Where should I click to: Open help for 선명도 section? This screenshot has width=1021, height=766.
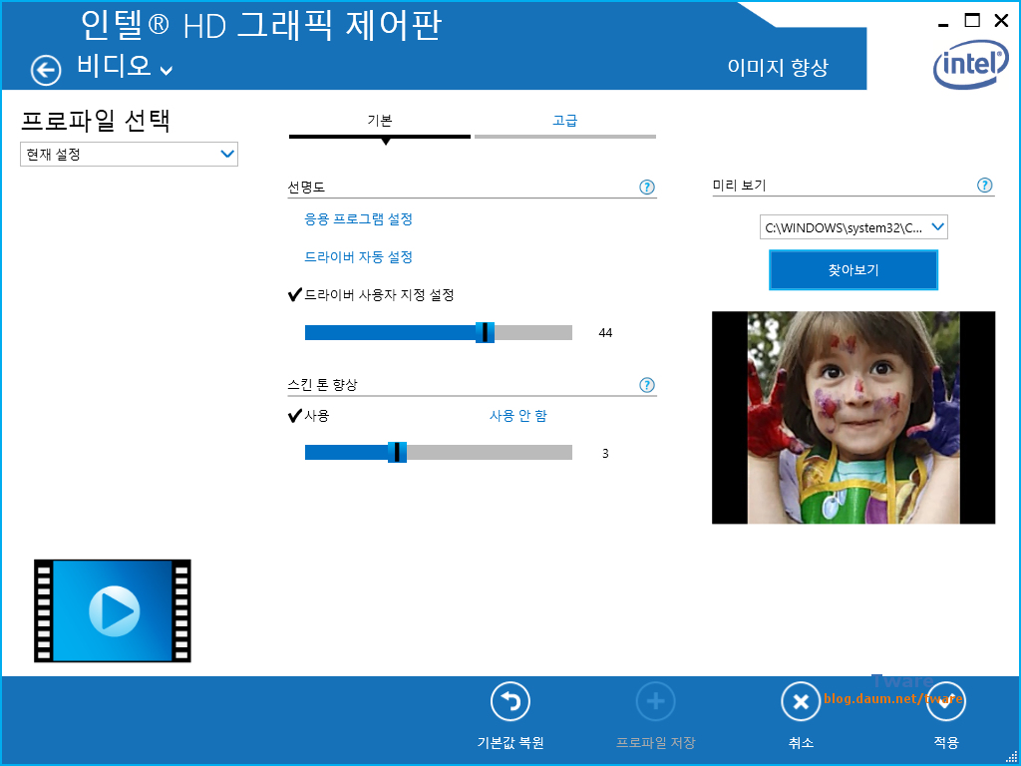[646, 188]
